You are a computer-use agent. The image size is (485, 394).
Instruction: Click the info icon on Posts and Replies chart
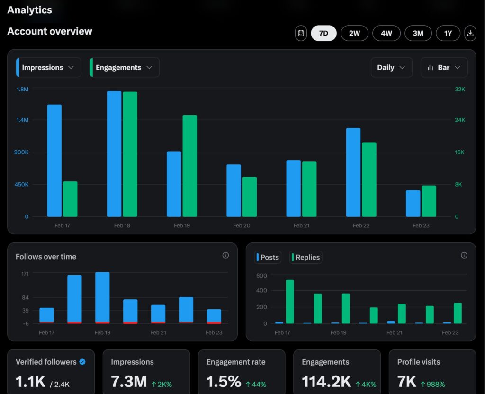(464, 255)
